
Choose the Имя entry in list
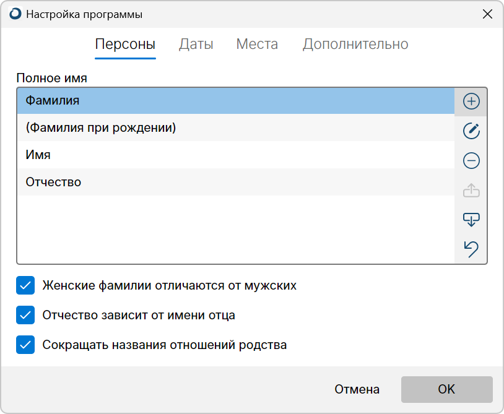(x=235, y=155)
